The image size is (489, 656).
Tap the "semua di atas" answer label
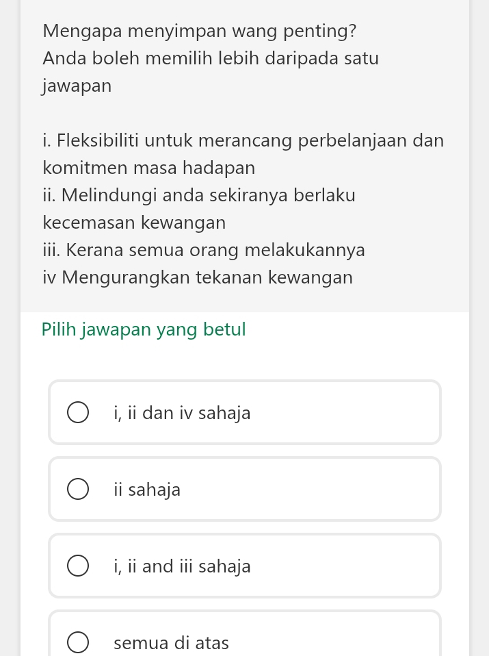tap(171, 643)
